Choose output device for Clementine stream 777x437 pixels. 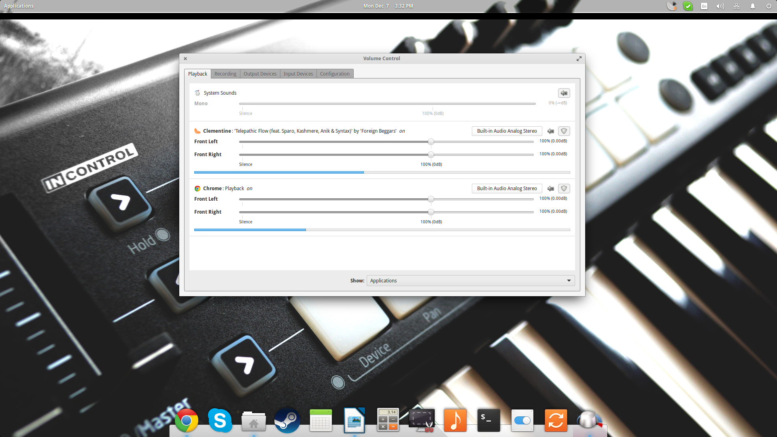coord(507,131)
